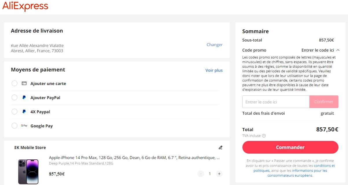Click the PayPal logo next to Ajouter PayPal
Screen dimensions: 348x185
pos(24,98)
